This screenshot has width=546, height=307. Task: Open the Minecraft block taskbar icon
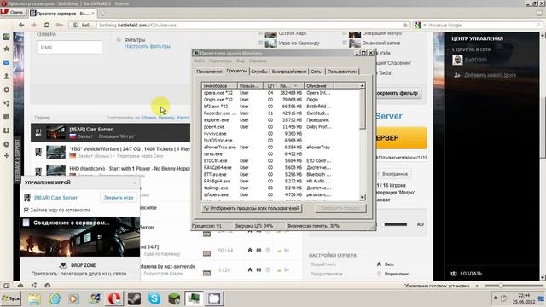tap(174, 298)
